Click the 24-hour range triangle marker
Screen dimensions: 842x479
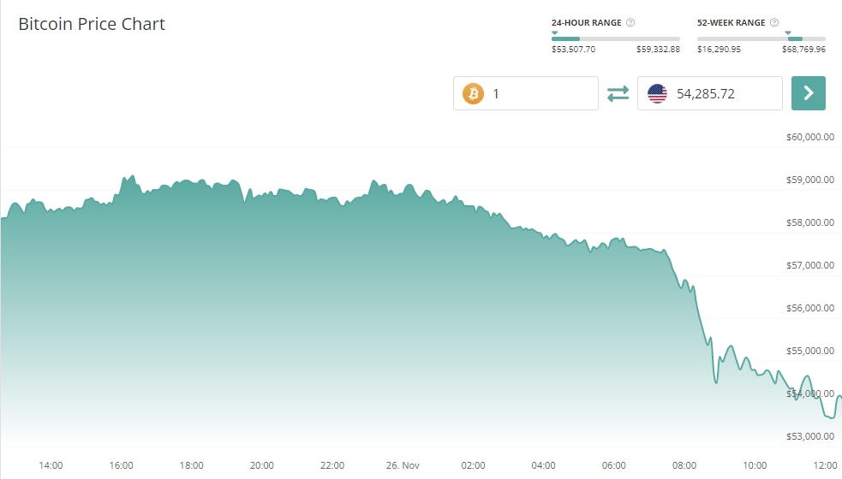tap(554, 33)
